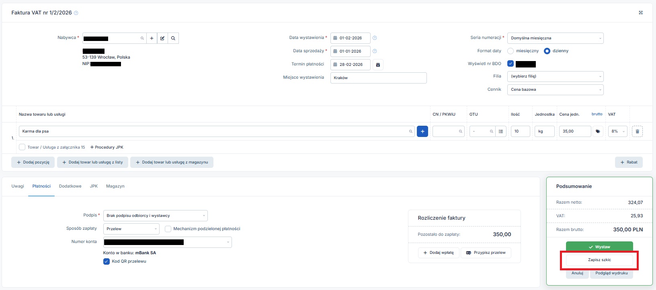Click the blue add product plus button
This screenshot has height=290, width=656.
point(422,131)
